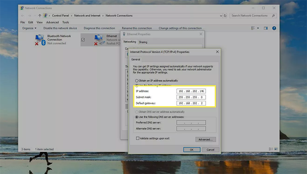The width and height of the screenshot is (307, 174).
Task: Click the Preferred DNS server field
Action: 191,123
